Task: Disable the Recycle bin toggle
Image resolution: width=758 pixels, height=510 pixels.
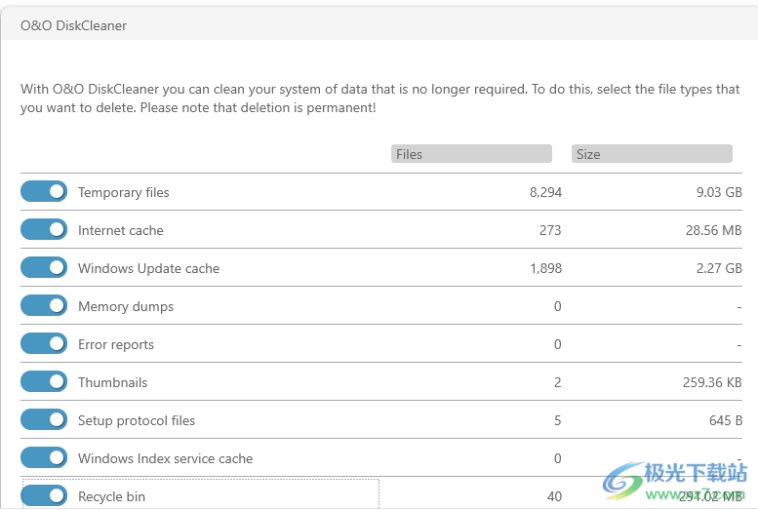Action: 44,495
